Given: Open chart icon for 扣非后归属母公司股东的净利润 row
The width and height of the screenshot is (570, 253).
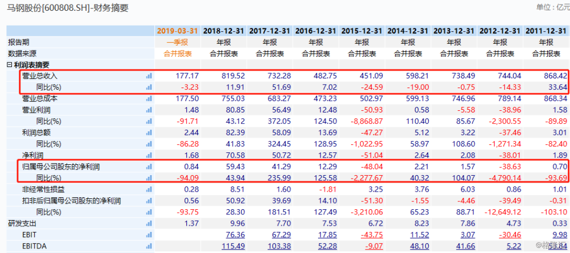Looking at the screenshot, I should (x=149, y=201).
